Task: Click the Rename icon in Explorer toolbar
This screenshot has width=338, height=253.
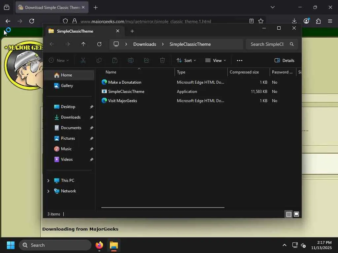Action: (x=131, y=61)
